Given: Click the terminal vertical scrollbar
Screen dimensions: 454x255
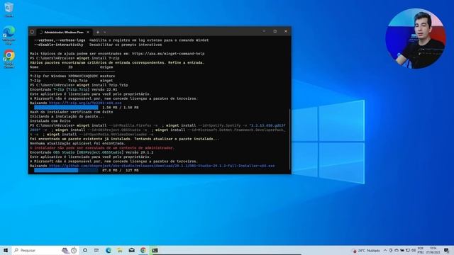Looking at the screenshot, I should pos(290,140).
